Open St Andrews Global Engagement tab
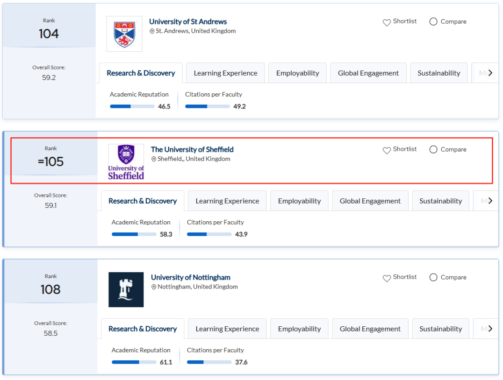Viewport: 503px width, 380px height. (x=368, y=73)
